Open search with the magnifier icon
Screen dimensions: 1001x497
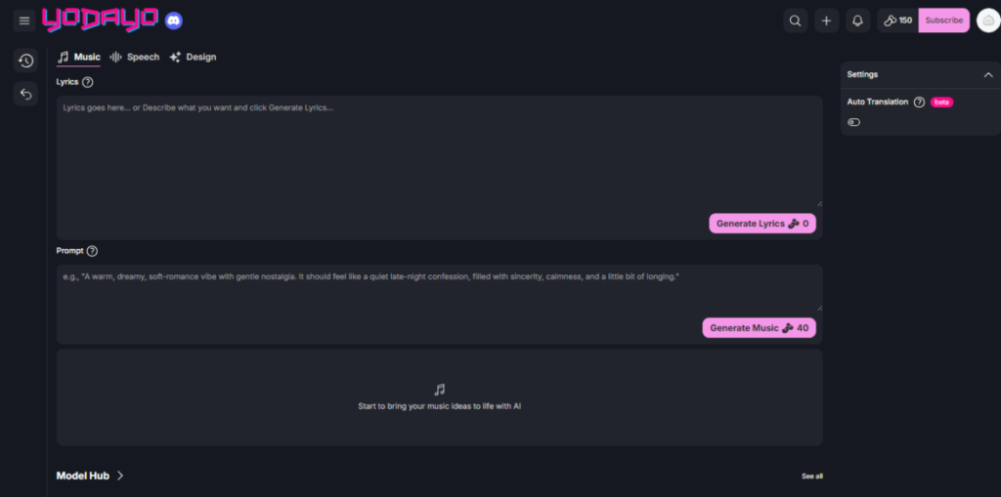pyautogui.click(x=796, y=21)
